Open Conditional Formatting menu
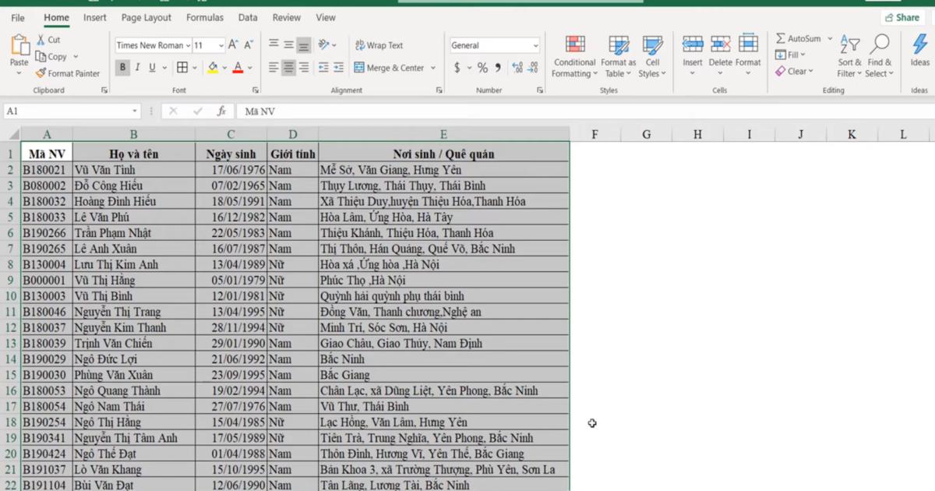This screenshot has width=935, height=491. (x=575, y=56)
